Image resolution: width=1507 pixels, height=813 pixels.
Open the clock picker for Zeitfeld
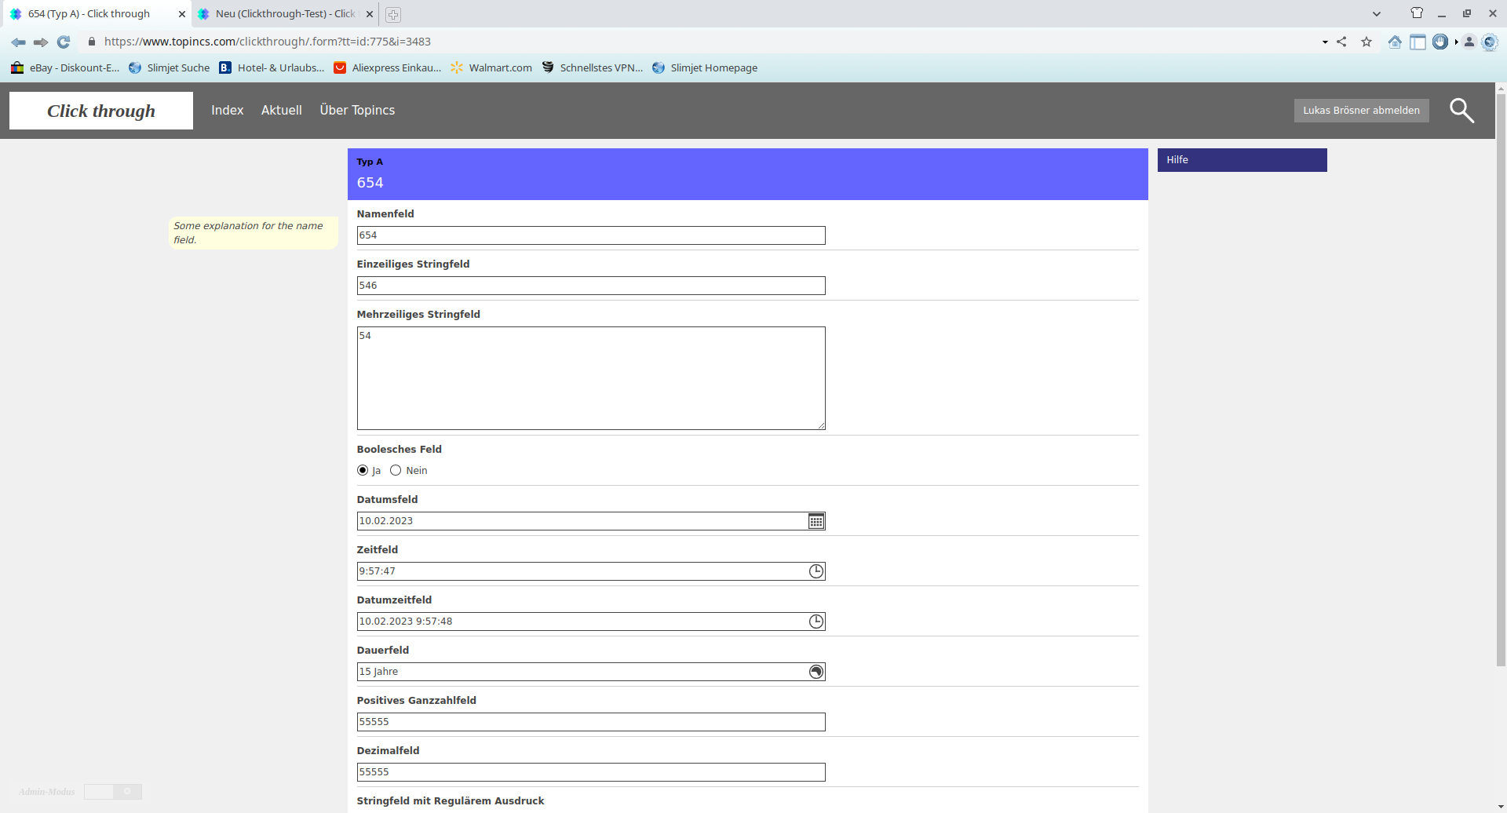tap(816, 571)
